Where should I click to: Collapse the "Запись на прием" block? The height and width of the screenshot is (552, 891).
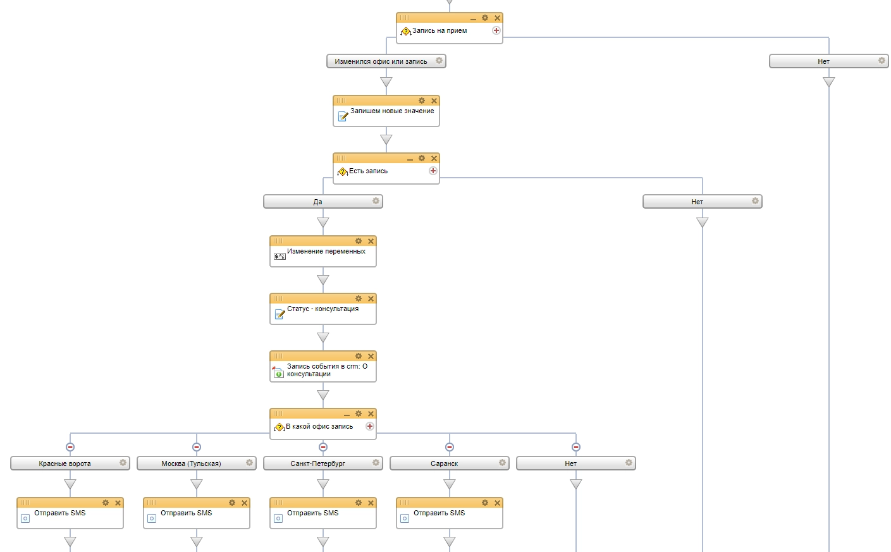(473, 19)
